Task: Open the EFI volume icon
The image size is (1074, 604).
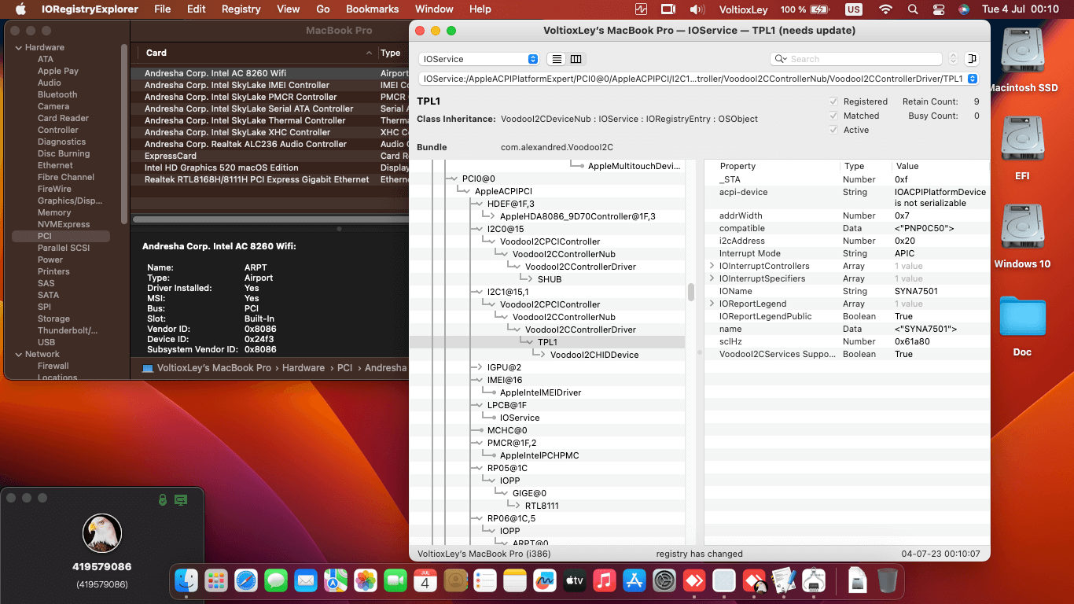Action: click(x=1022, y=140)
